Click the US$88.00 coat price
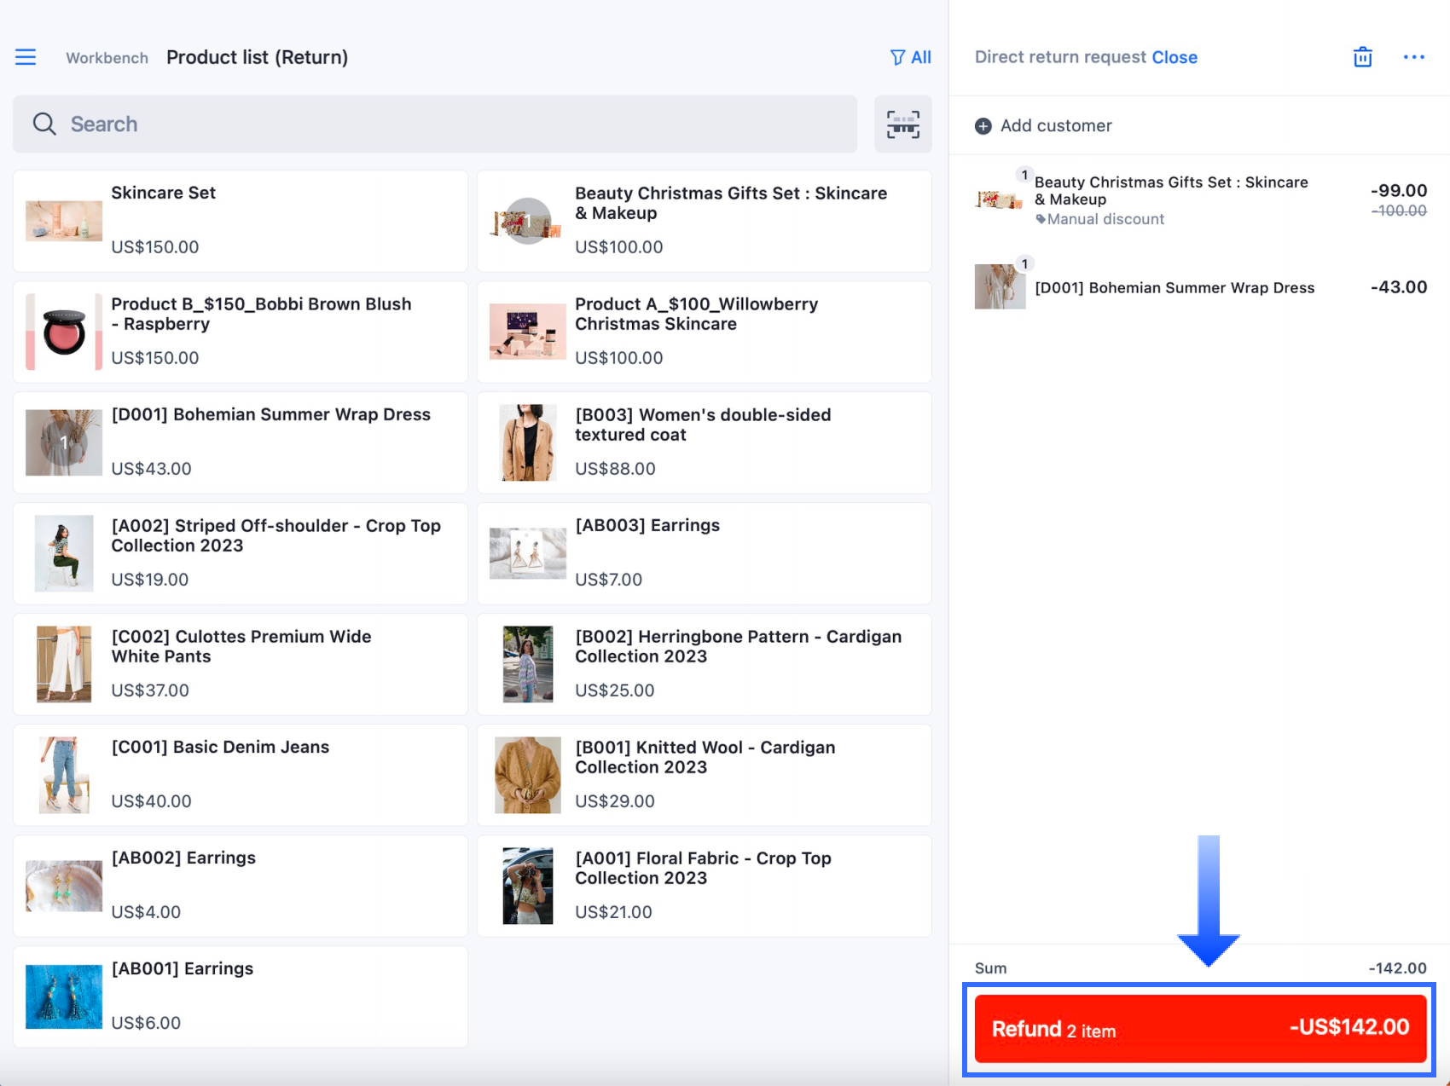1450x1086 pixels. tap(615, 469)
